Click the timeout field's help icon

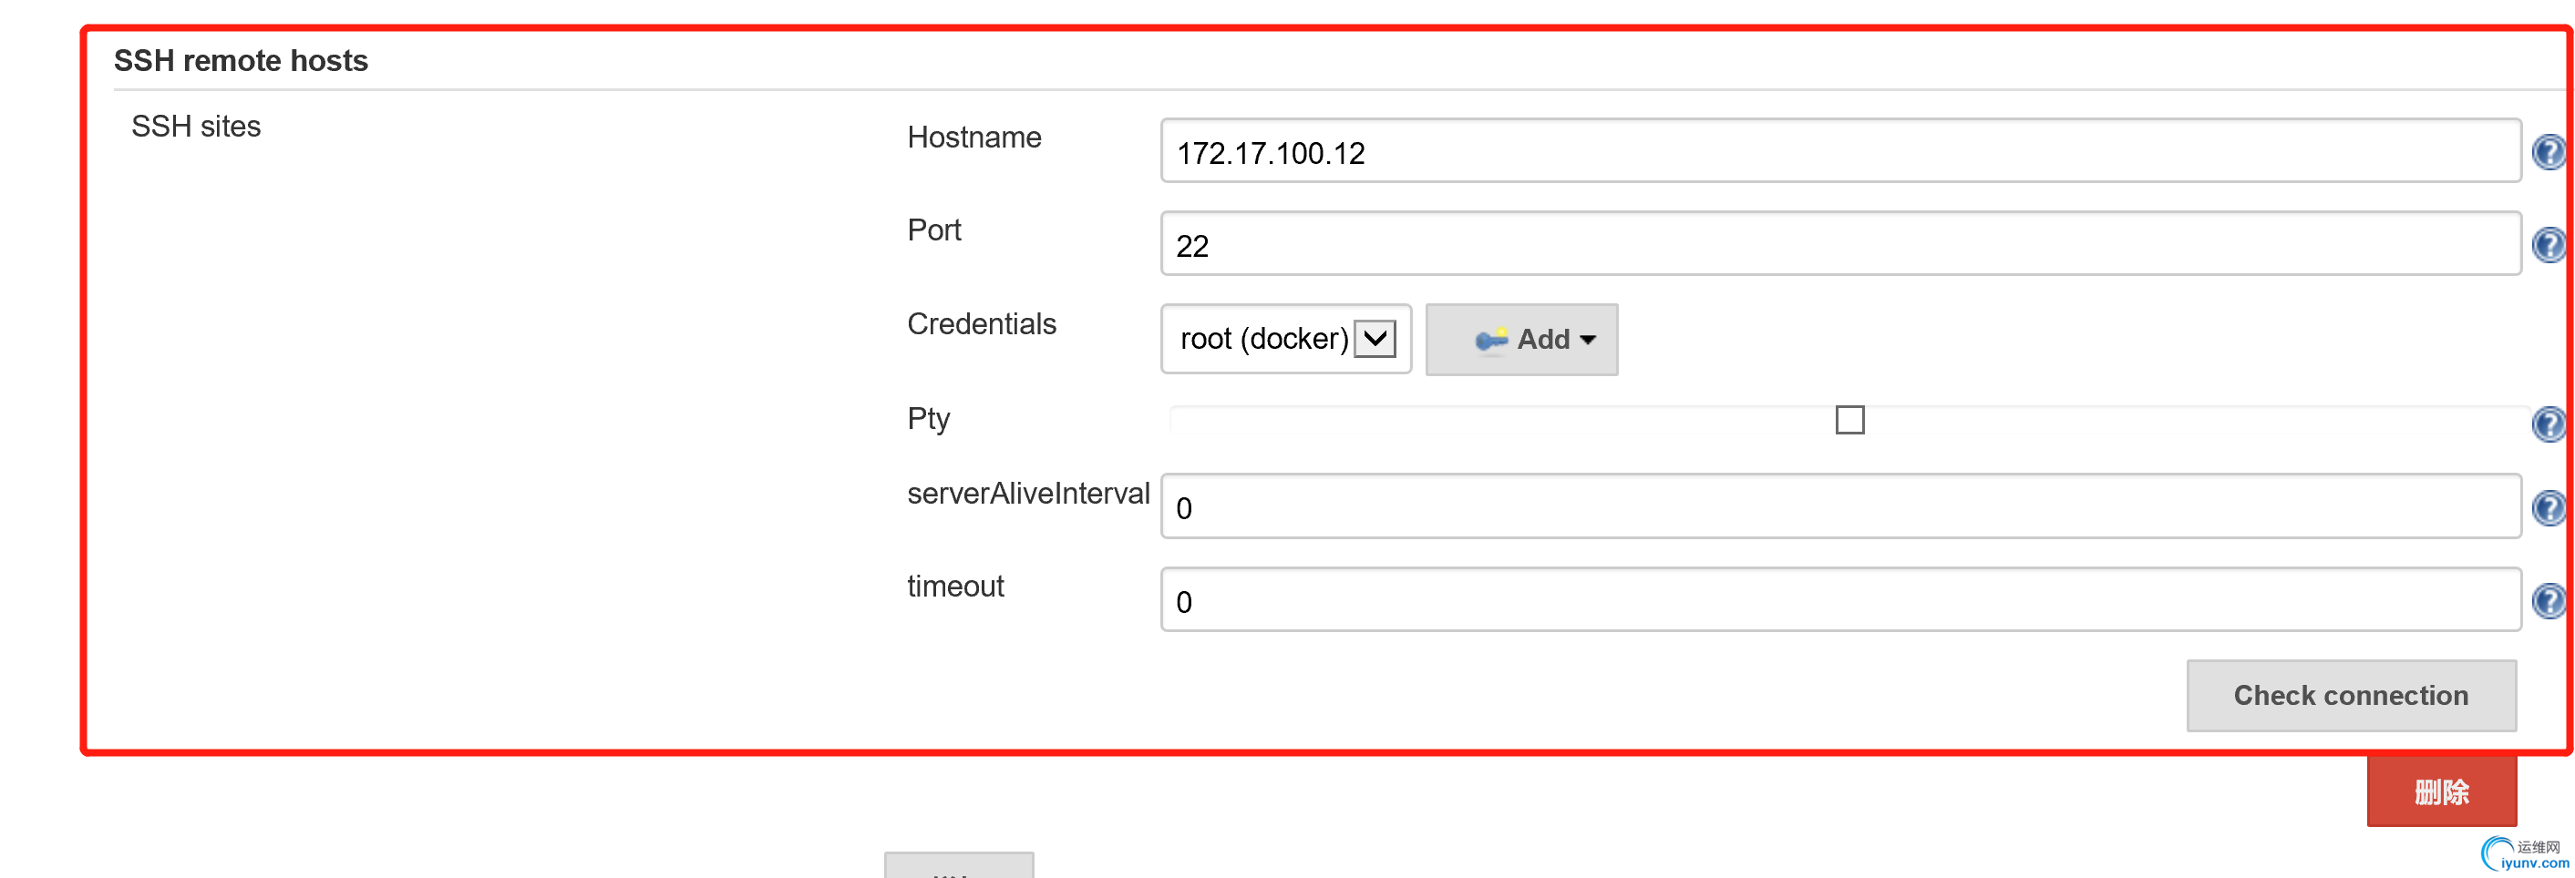[2548, 600]
